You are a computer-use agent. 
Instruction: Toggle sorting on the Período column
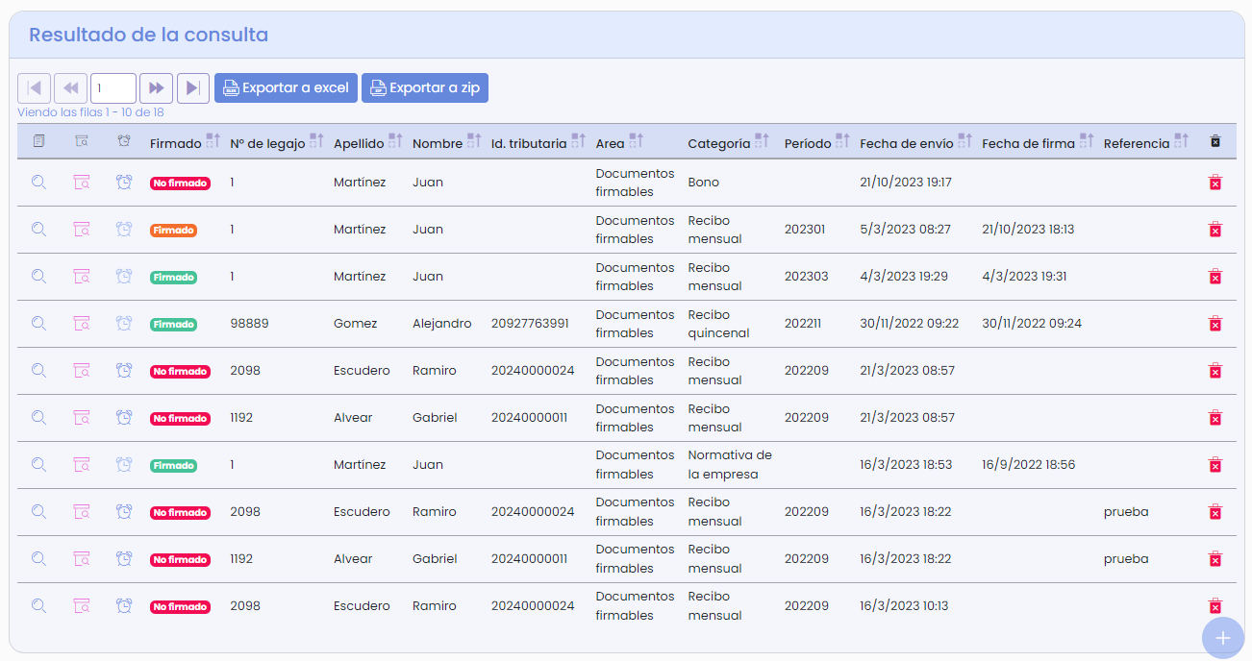coord(843,140)
